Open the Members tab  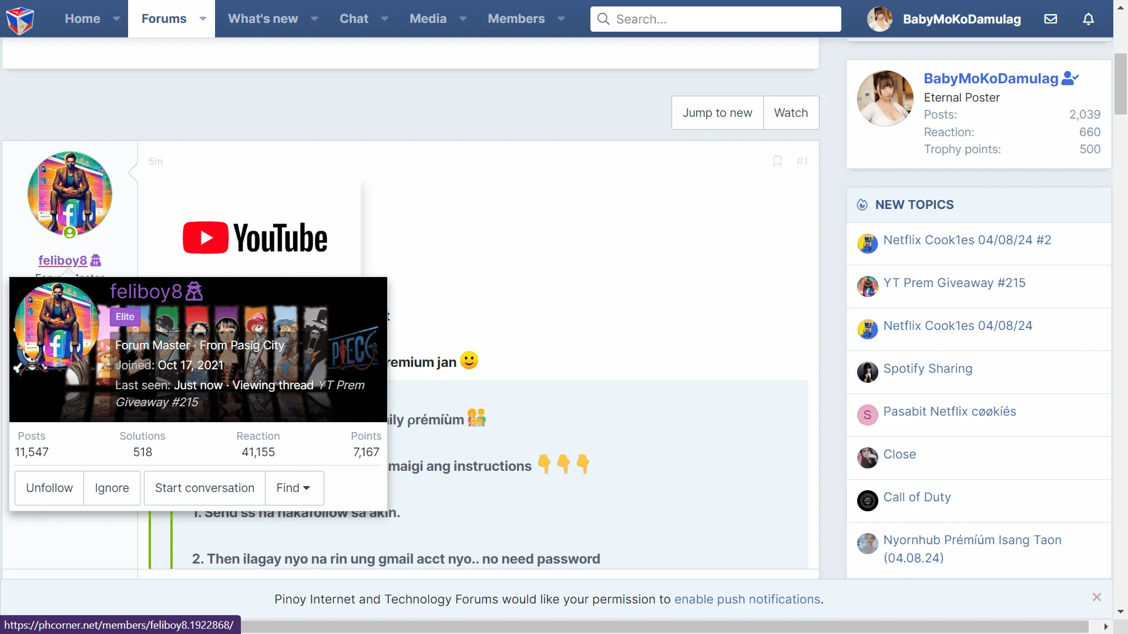tap(516, 19)
